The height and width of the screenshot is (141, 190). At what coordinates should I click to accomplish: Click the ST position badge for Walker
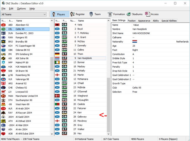64,129
